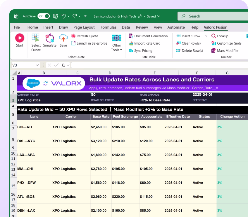Select the $142.00 fuel surcharge cell

click(125, 155)
